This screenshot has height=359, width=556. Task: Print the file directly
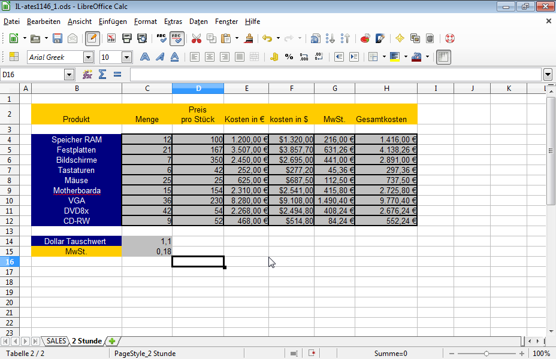point(126,38)
